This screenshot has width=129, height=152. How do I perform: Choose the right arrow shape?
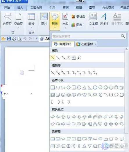coord(53,117)
